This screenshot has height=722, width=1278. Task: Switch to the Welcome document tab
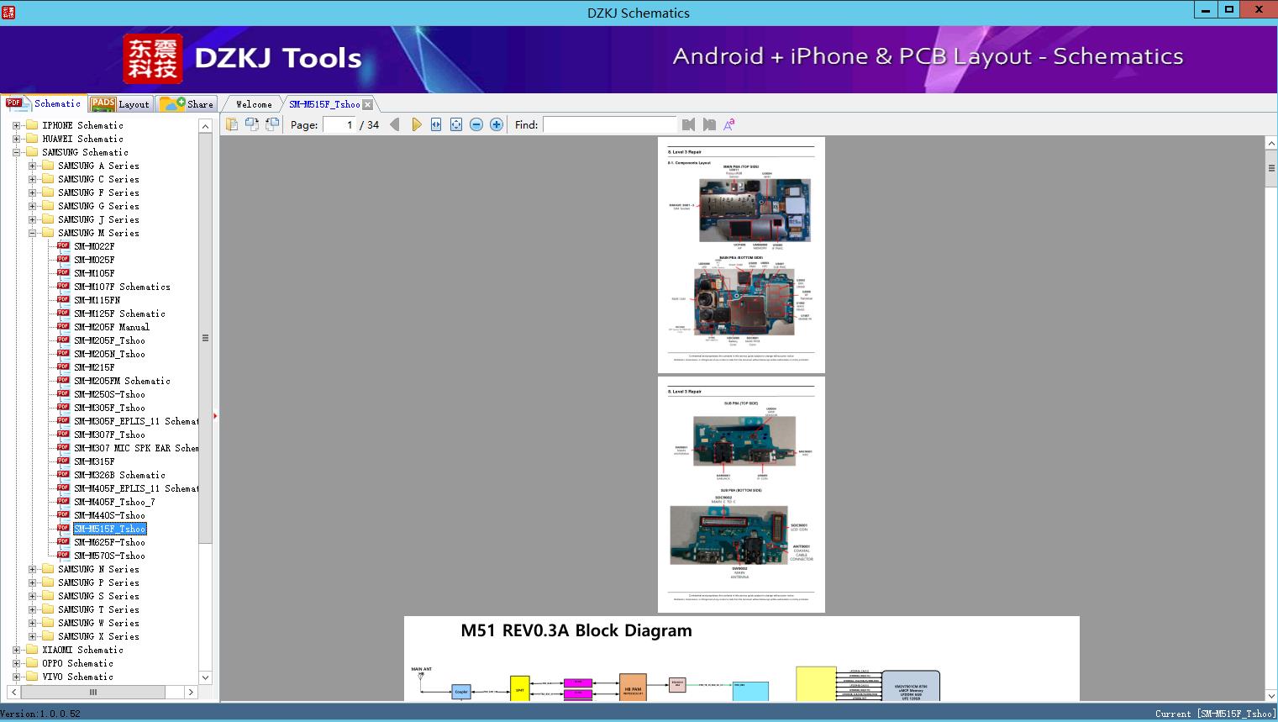pos(254,104)
